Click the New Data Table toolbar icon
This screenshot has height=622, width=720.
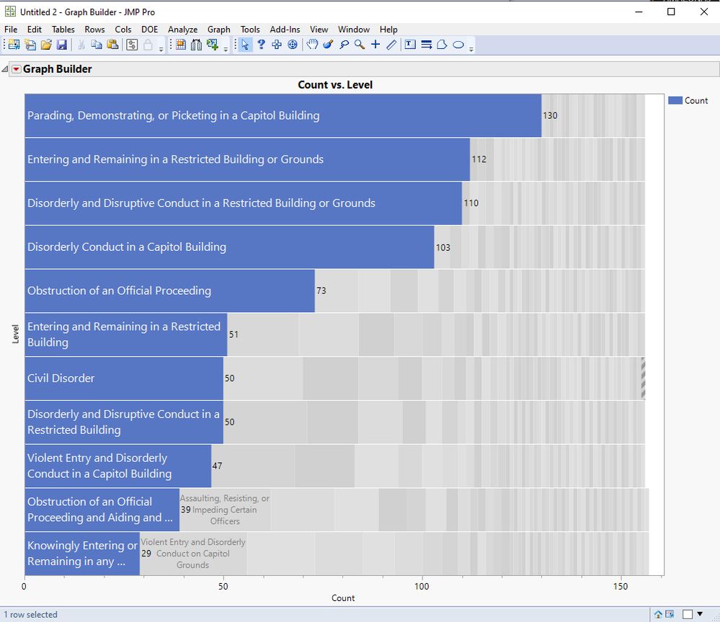tap(14, 45)
